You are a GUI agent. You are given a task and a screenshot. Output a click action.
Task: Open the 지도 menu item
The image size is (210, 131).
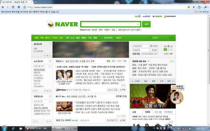point(90,38)
